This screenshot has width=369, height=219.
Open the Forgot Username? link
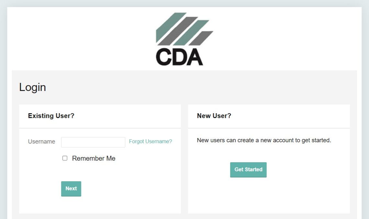(151, 141)
